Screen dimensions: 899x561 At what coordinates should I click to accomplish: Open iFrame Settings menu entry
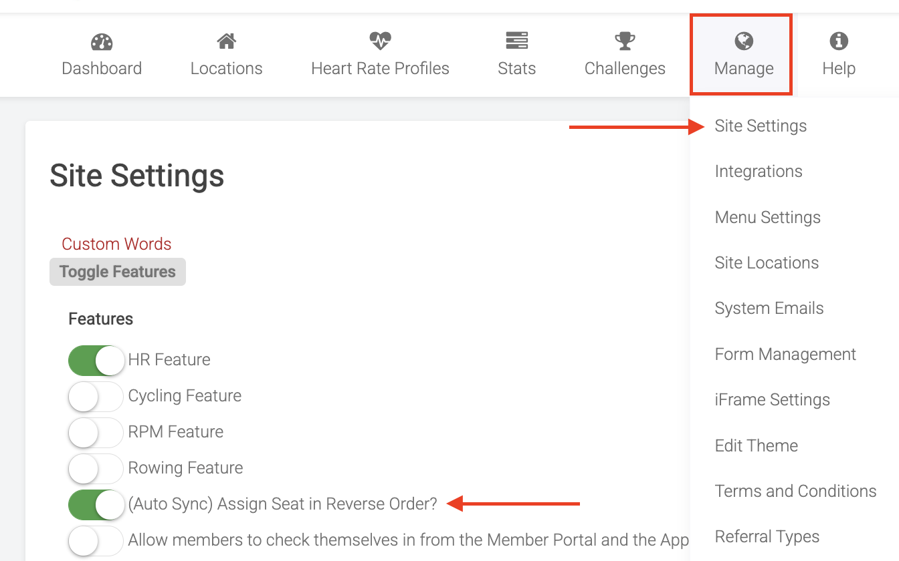[772, 399]
